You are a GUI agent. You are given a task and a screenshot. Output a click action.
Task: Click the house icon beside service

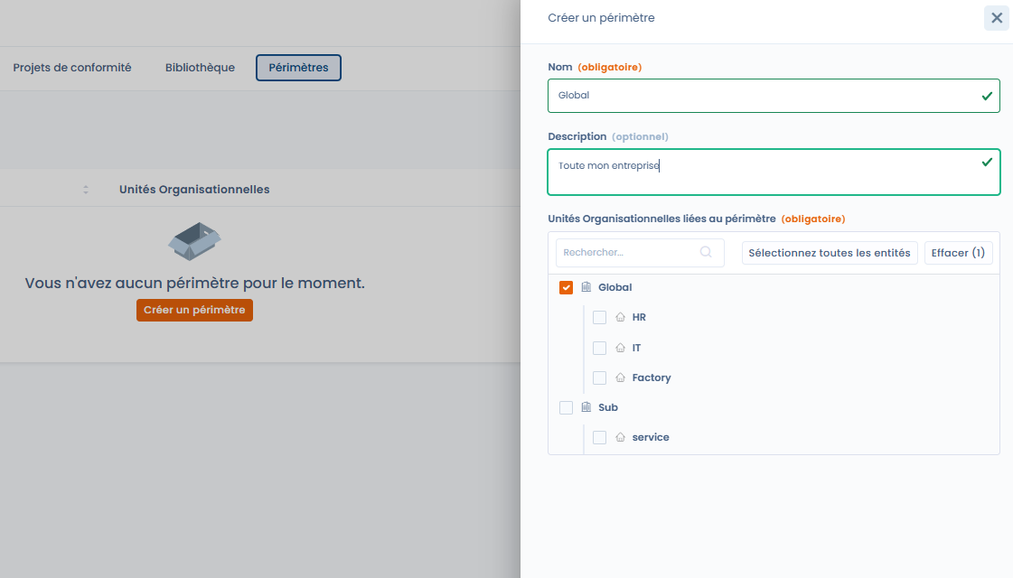[620, 437]
